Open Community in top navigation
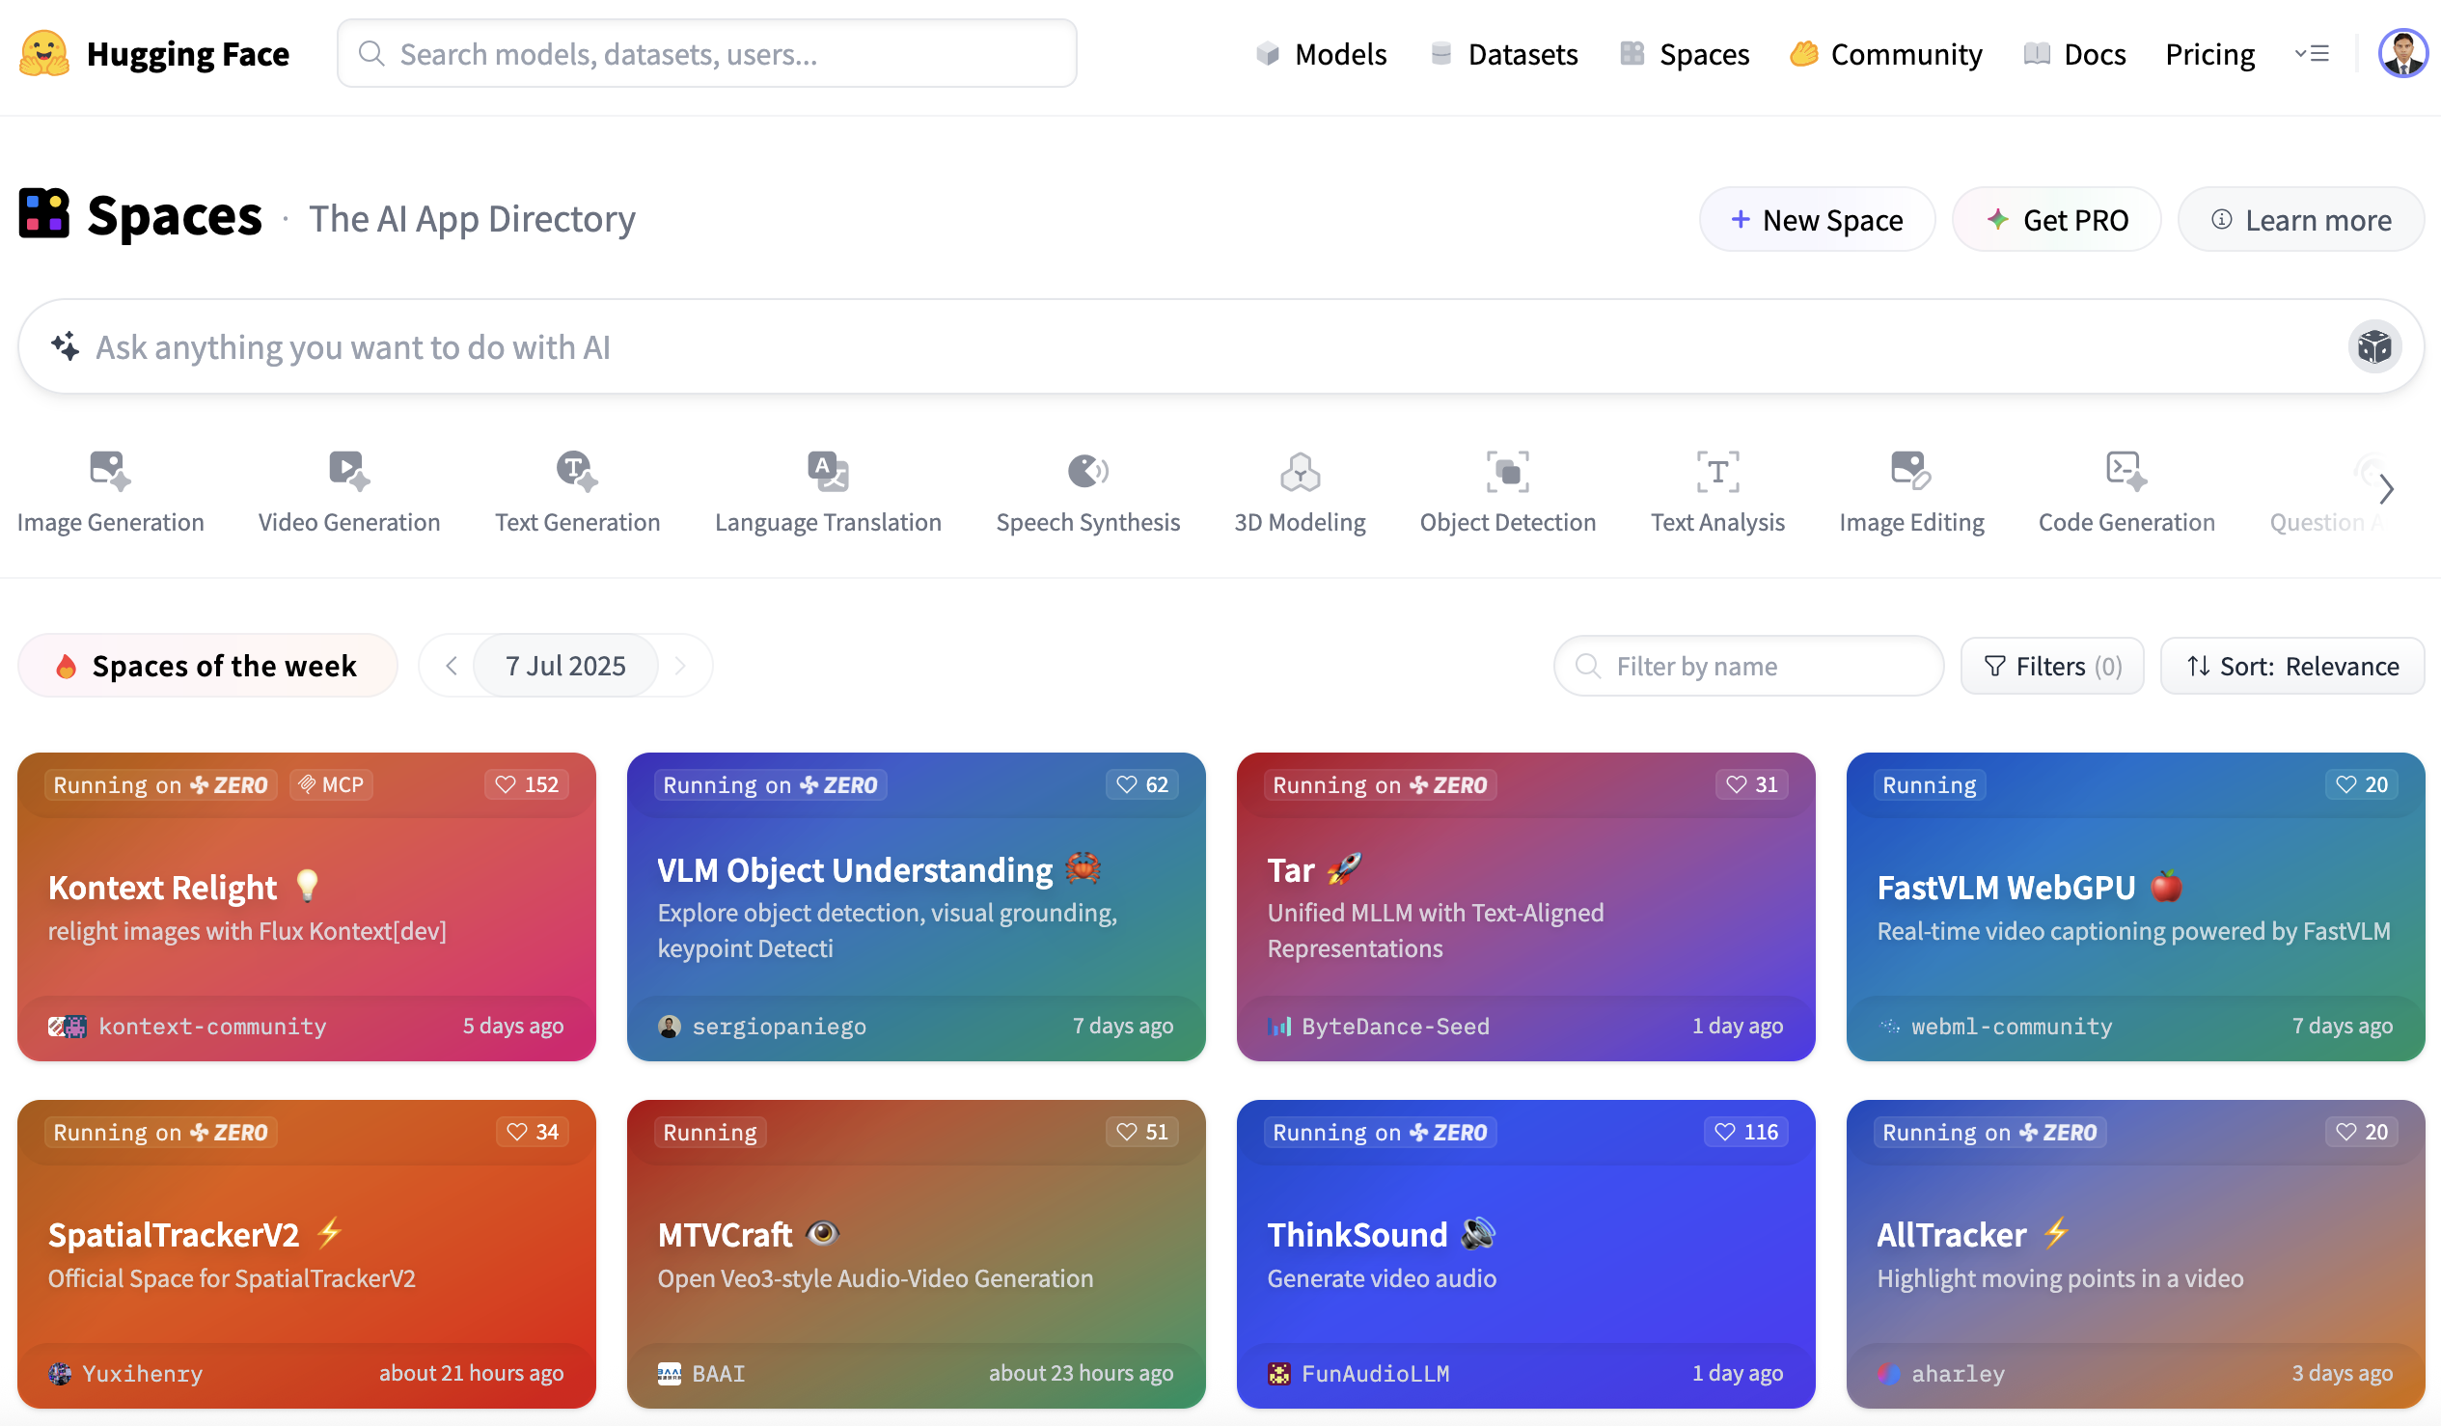The image size is (2441, 1426). point(1886,54)
